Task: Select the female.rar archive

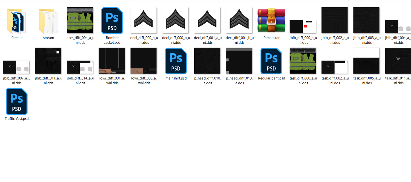Action: [271, 20]
